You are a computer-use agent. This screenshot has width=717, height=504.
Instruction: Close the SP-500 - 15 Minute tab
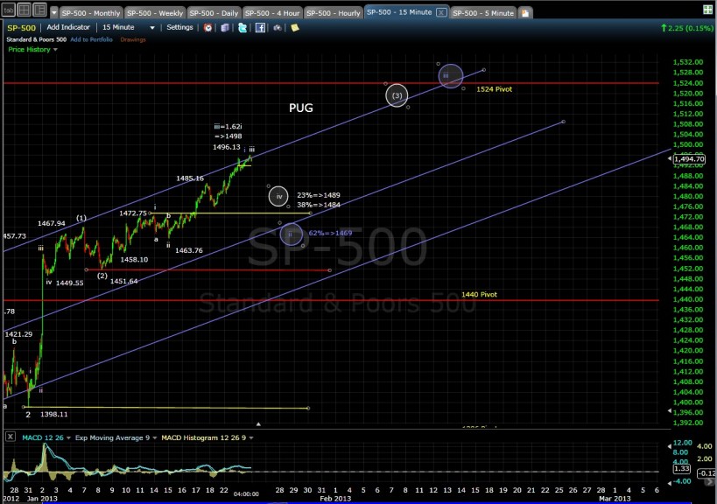[441, 12]
